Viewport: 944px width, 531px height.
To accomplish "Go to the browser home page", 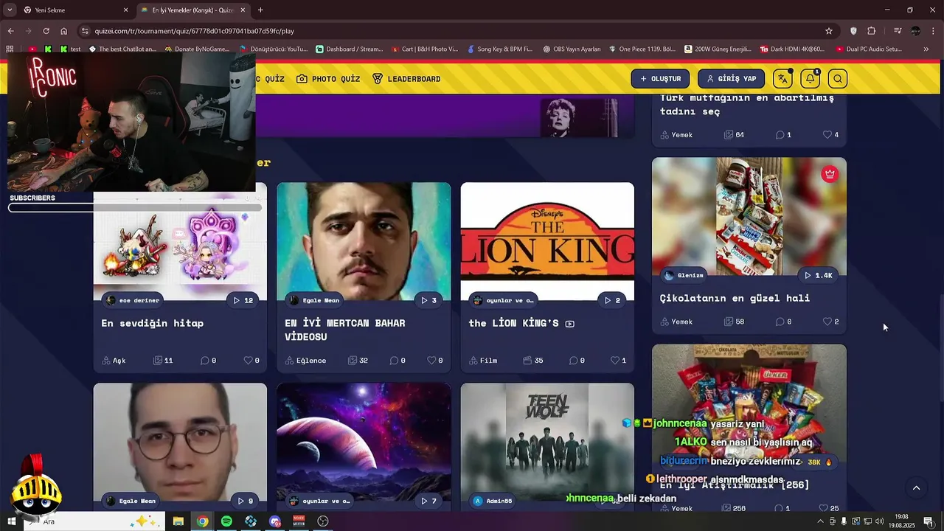I will (64, 31).
